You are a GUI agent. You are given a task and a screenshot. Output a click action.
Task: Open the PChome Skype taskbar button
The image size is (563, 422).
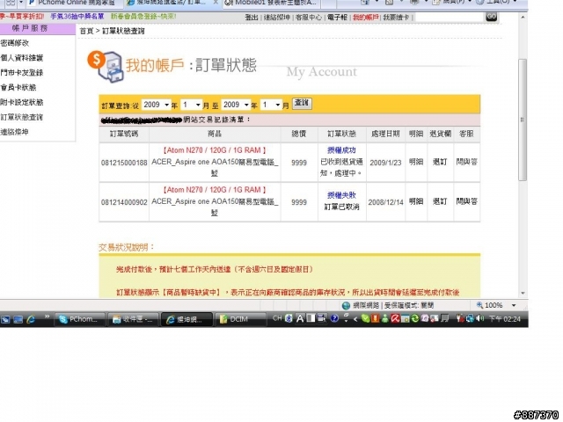[80, 319]
